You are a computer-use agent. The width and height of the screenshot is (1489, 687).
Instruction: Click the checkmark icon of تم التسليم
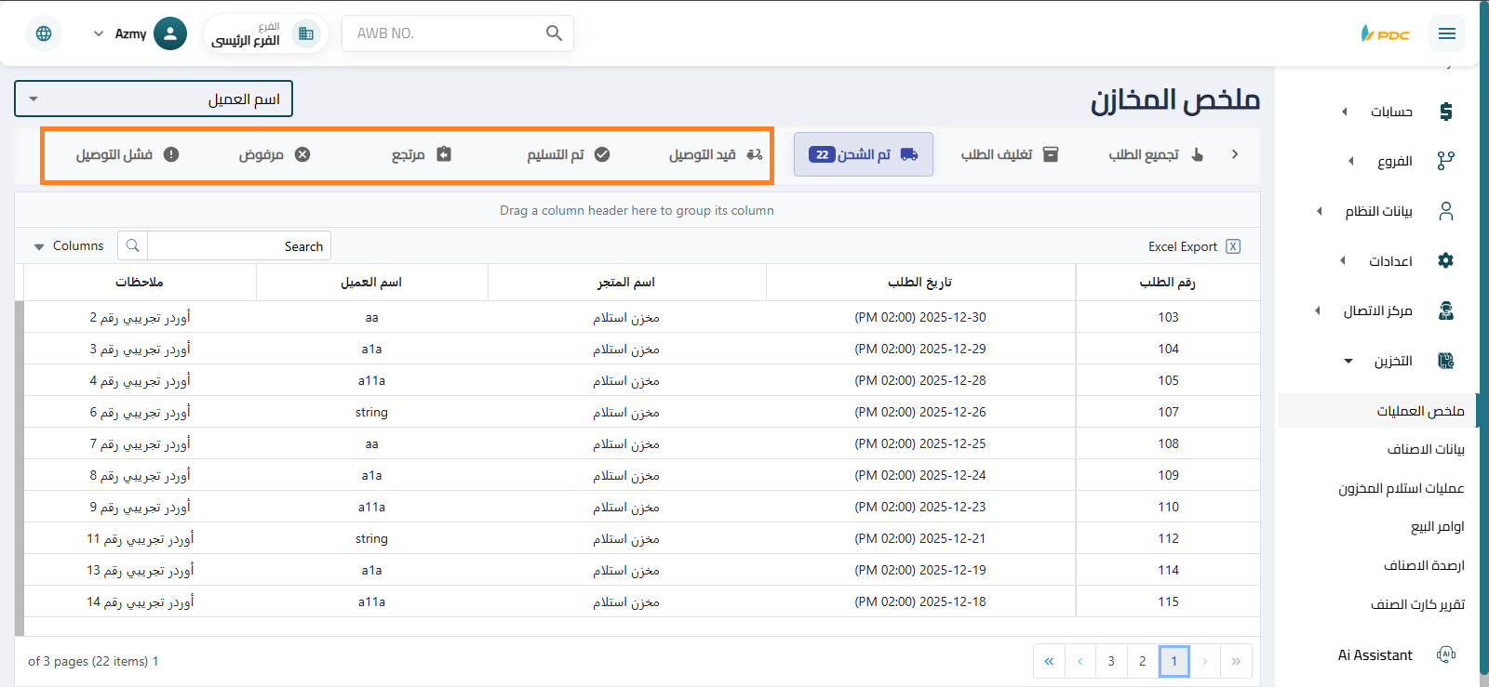[x=602, y=154]
